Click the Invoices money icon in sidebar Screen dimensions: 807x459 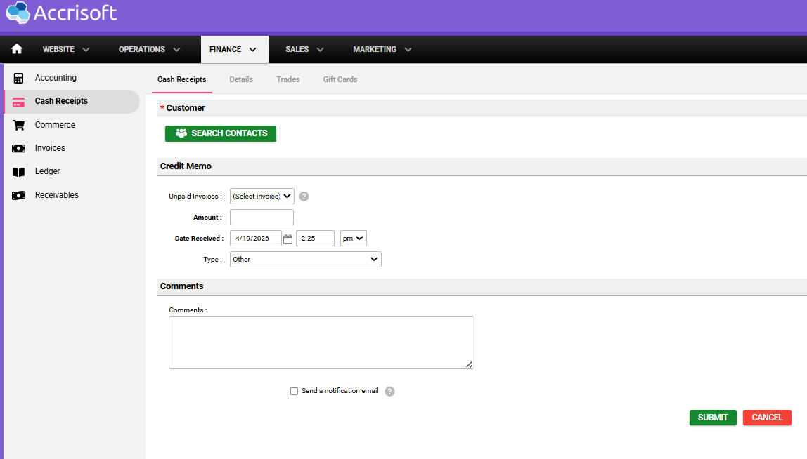tap(19, 148)
